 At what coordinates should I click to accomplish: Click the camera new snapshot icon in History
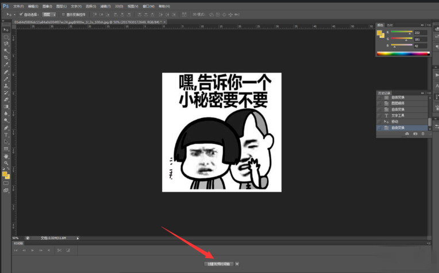[x=415, y=134]
